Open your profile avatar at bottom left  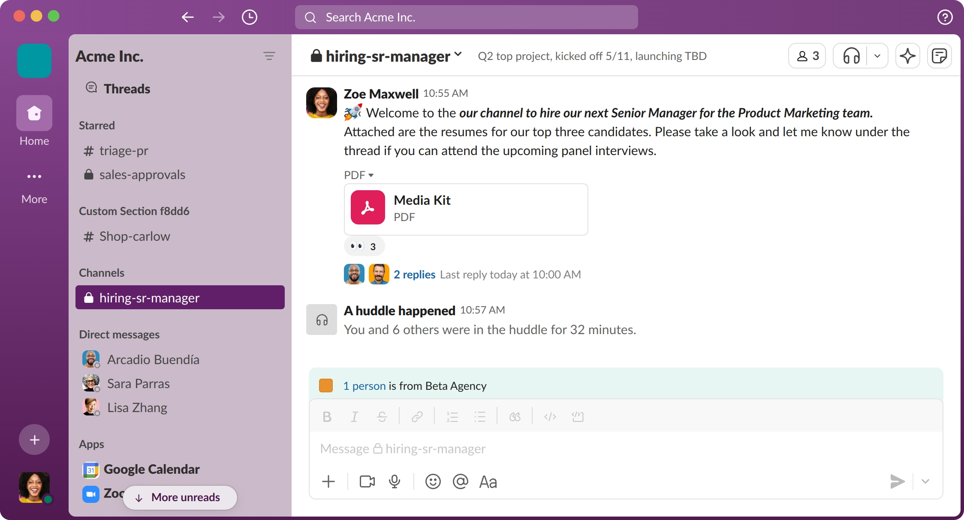34,487
